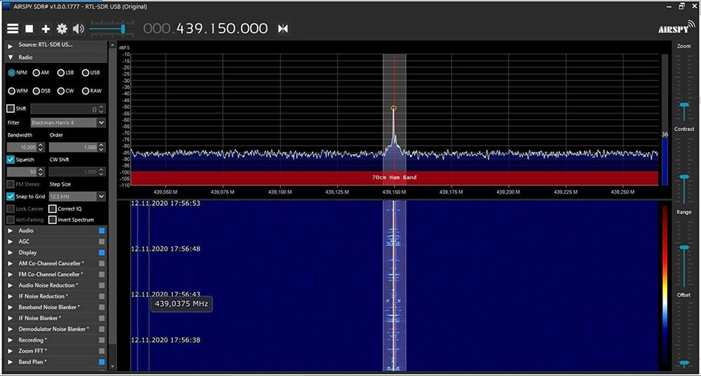The width and height of the screenshot is (701, 376).
Task: Expand the Audio panel
Action: [x=11, y=231]
